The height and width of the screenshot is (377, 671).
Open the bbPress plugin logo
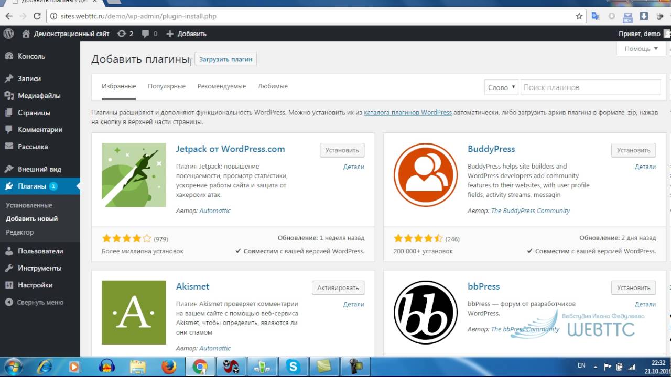[x=426, y=313]
